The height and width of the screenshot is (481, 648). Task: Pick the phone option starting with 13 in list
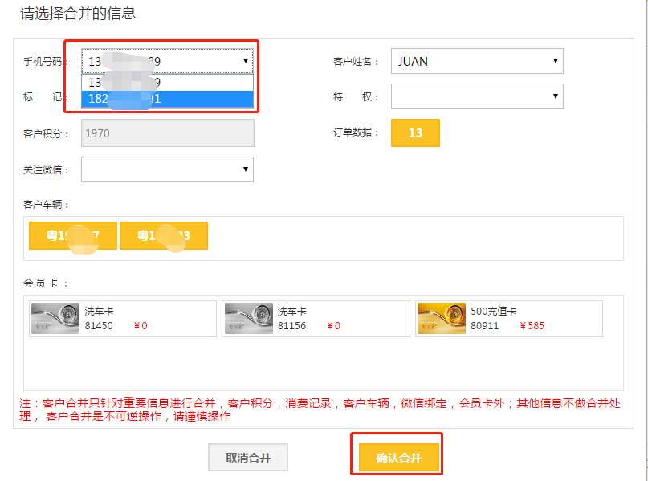167,82
